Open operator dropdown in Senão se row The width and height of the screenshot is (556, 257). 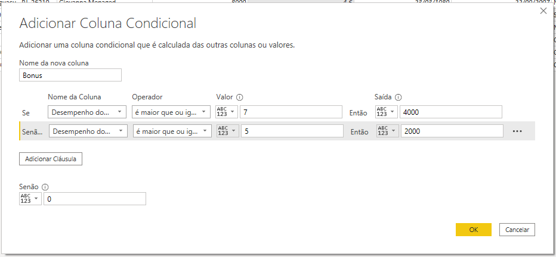(x=172, y=131)
